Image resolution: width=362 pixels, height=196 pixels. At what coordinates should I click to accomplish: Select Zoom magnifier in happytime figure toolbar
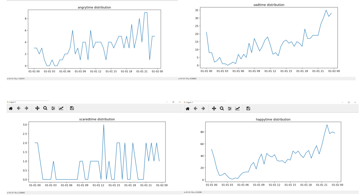click(x=222, y=108)
